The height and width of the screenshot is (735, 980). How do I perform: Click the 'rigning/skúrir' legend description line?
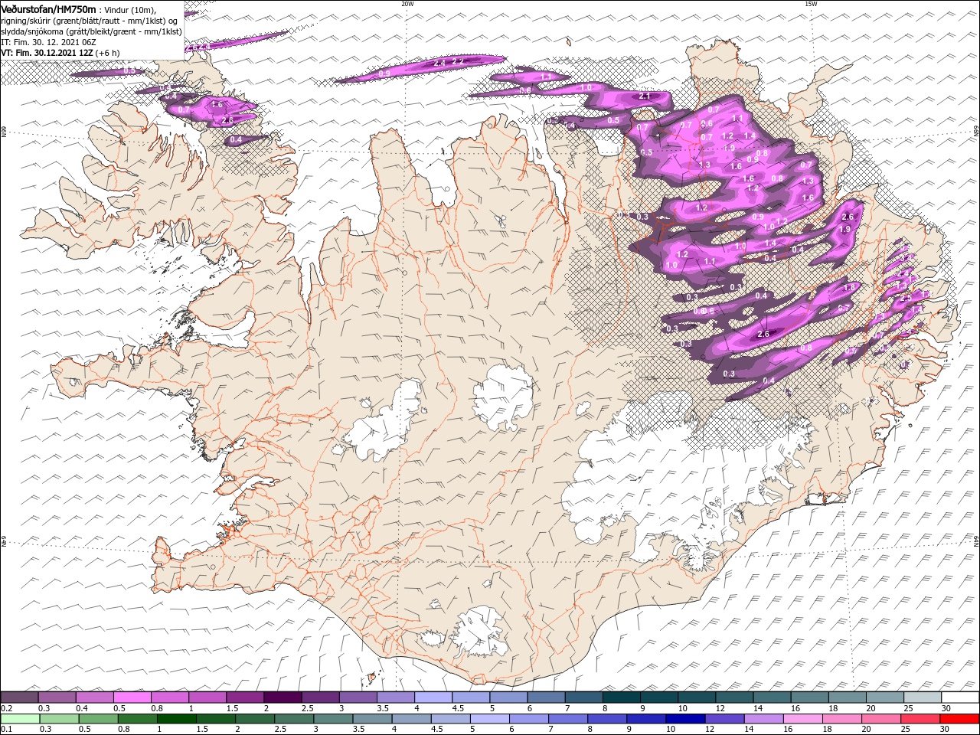[x=90, y=21]
